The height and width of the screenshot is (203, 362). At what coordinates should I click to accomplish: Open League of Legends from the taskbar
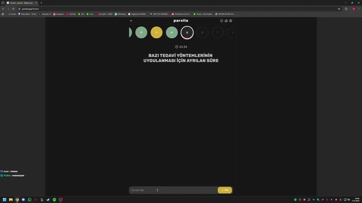[x=42, y=200]
